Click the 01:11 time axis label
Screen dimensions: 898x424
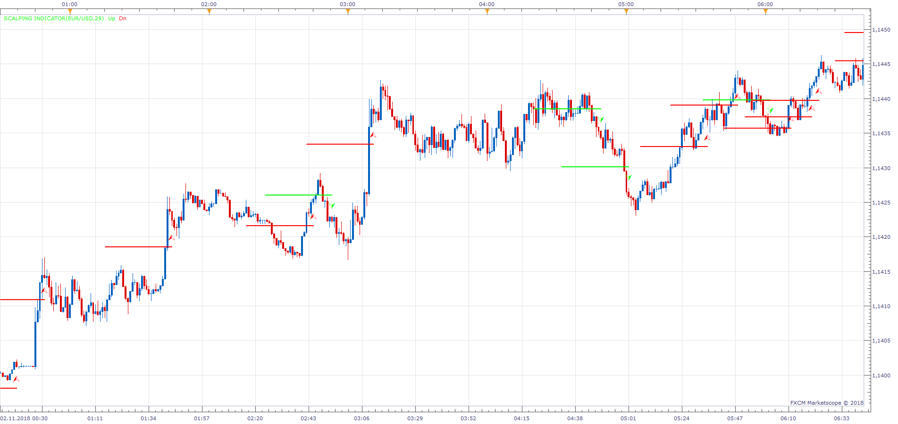coord(95,418)
